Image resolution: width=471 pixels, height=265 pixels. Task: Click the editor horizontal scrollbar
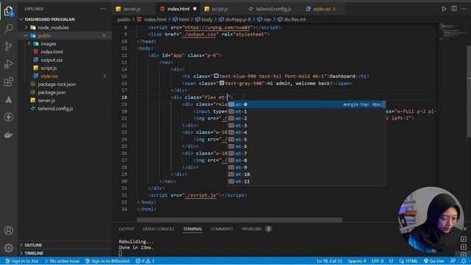(239, 220)
